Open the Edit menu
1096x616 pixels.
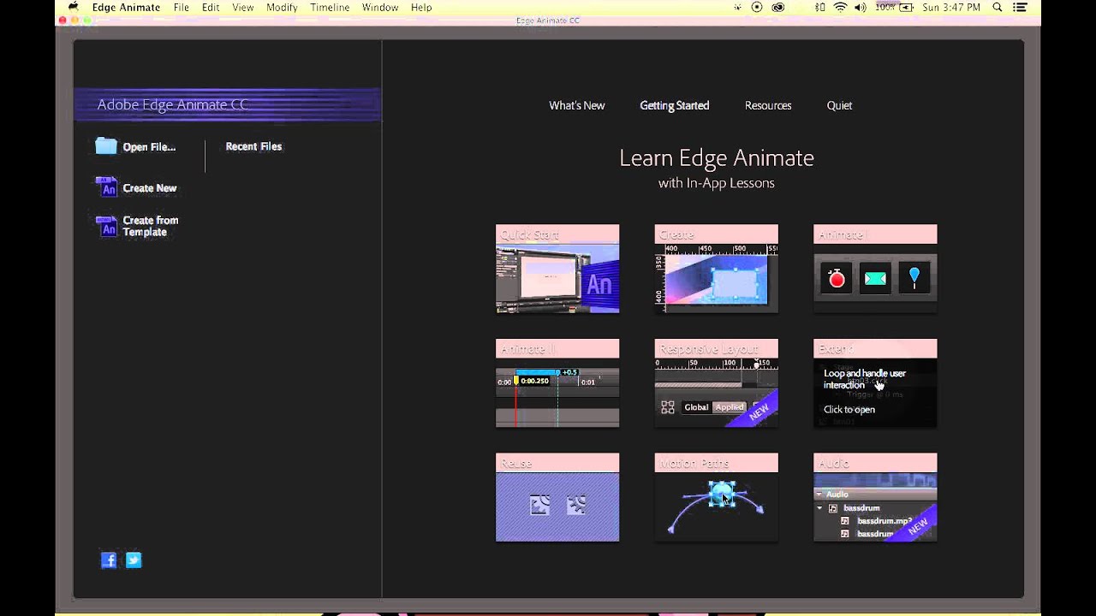(211, 7)
